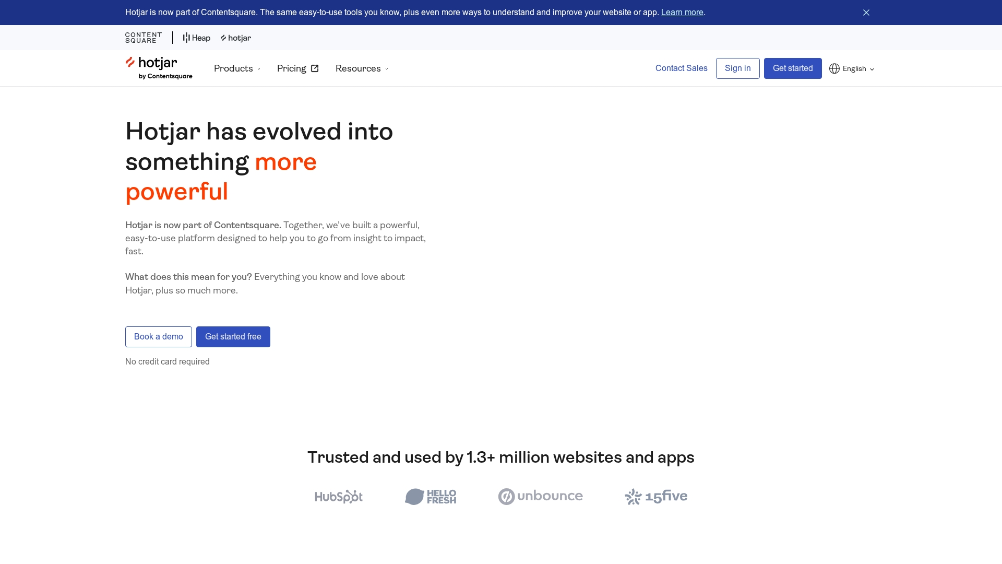Click the external-link icon beside Pricing
The image size is (1002, 564).
tap(315, 68)
